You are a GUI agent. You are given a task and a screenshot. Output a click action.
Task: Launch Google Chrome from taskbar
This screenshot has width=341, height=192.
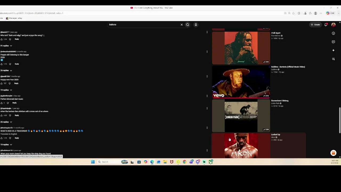184,162
